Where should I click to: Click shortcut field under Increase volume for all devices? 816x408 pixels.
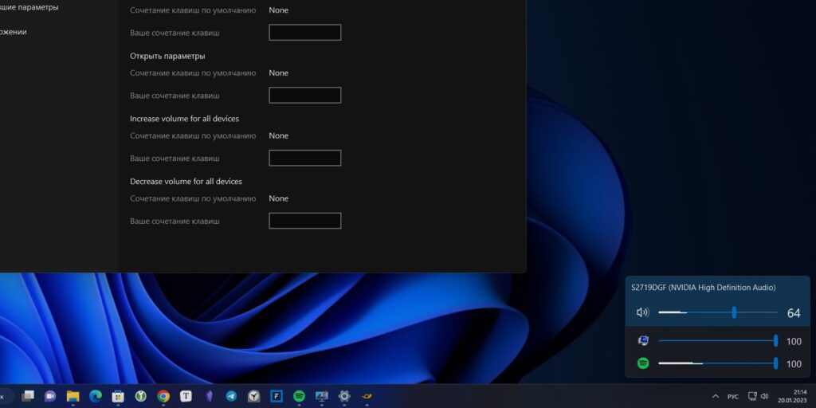click(305, 158)
